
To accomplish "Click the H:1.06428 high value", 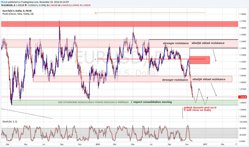I will pyautogui.click(x=64, y=5).
